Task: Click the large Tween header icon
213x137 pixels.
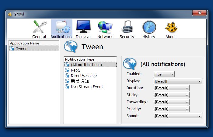Action: [x=71, y=47]
